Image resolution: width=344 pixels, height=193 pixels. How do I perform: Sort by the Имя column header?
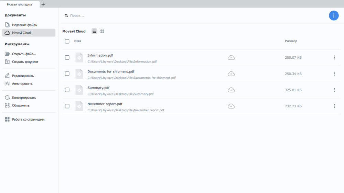pos(78,41)
